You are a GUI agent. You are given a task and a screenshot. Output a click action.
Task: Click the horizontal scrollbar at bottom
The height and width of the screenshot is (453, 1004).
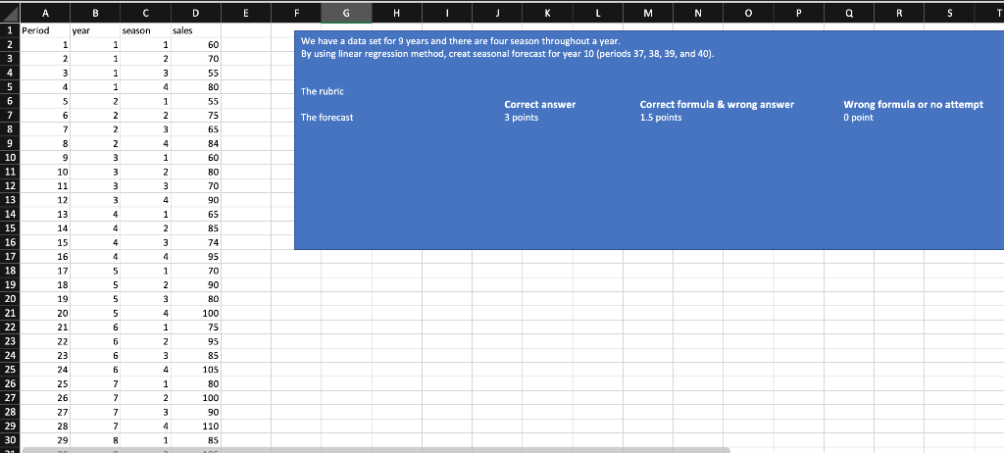[x=376, y=450]
